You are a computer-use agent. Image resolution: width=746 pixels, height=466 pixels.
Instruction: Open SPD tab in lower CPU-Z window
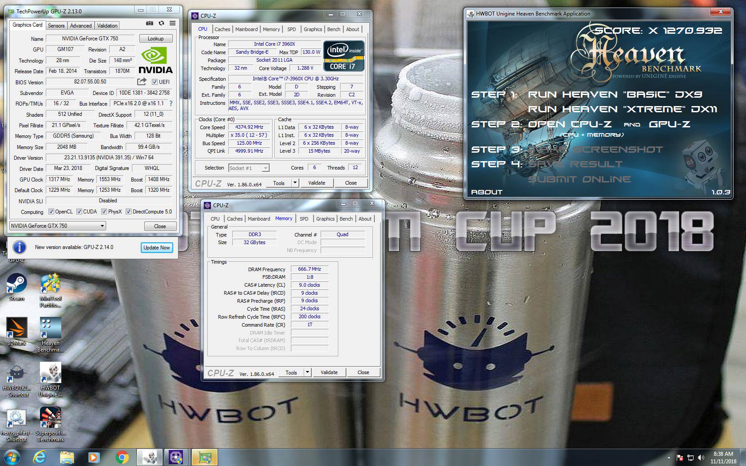click(304, 219)
